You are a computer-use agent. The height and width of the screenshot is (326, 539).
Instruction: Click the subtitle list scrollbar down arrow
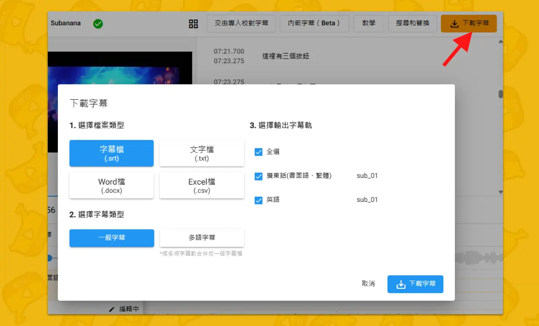(x=500, y=192)
